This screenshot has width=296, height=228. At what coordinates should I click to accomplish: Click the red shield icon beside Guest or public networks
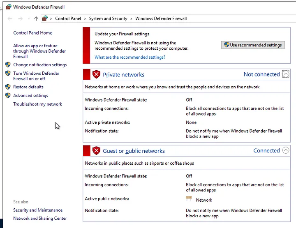96,151
